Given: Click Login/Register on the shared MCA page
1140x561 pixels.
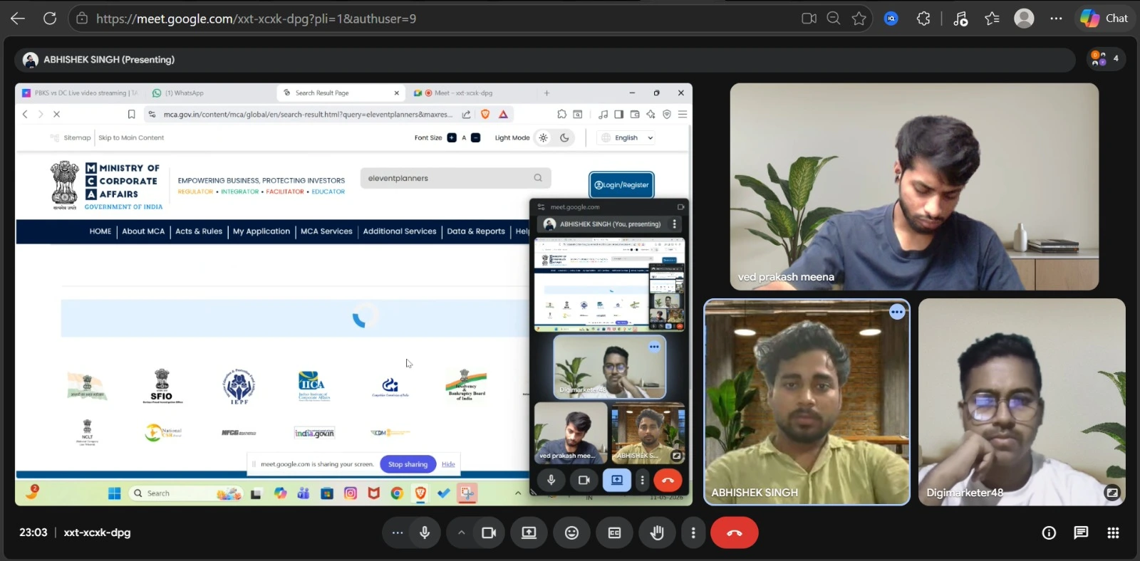Looking at the screenshot, I should coord(621,185).
